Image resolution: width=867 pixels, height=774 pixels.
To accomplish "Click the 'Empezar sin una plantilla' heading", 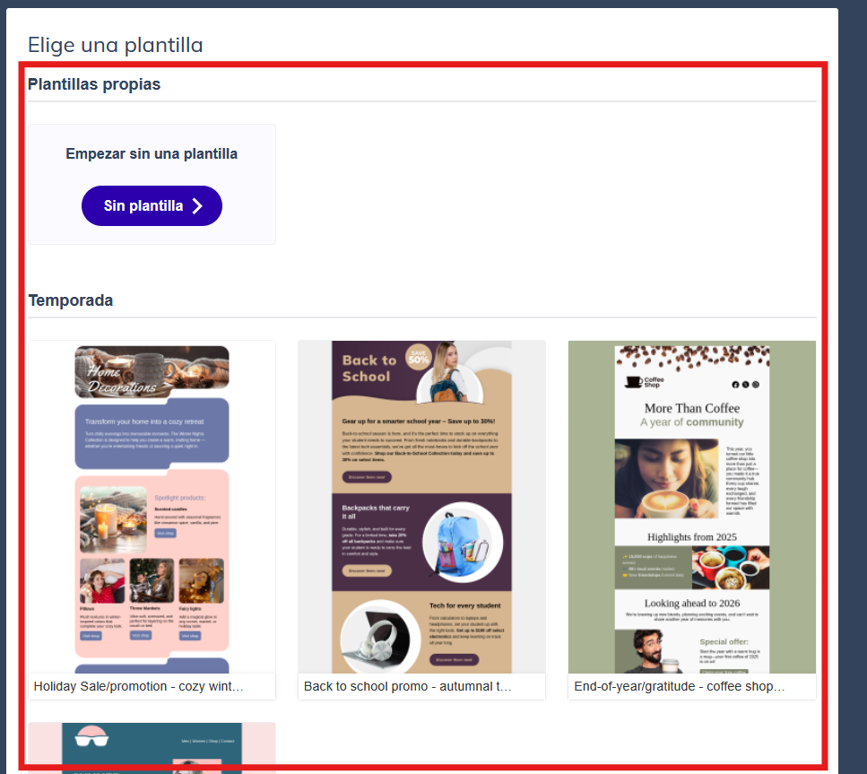I will pyautogui.click(x=152, y=153).
